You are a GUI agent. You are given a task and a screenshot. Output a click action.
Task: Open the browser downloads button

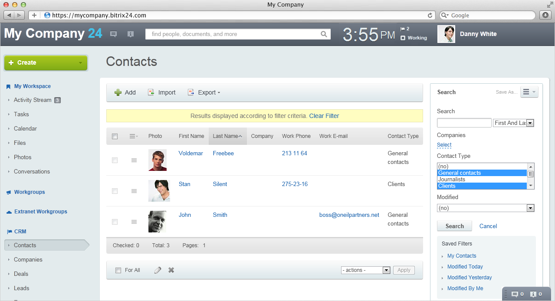pyautogui.click(x=545, y=15)
